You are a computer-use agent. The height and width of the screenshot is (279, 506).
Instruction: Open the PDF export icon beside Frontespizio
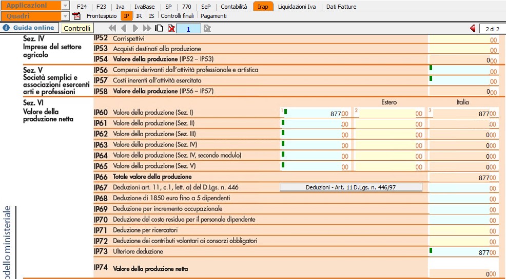coord(76,16)
